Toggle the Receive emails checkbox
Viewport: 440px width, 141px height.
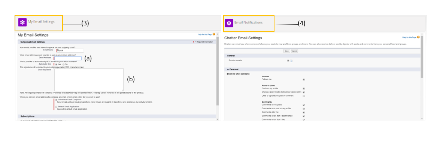pyautogui.click(x=288, y=60)
